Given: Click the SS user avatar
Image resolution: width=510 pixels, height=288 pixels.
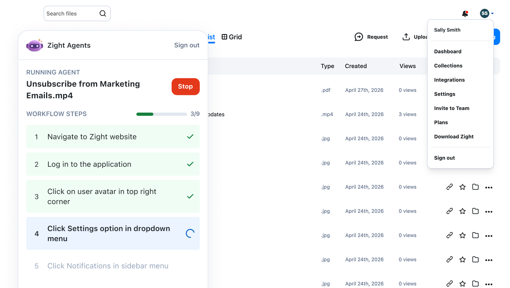Looking at the screenshot, I should pyautogui.click(x=484, y=14).
